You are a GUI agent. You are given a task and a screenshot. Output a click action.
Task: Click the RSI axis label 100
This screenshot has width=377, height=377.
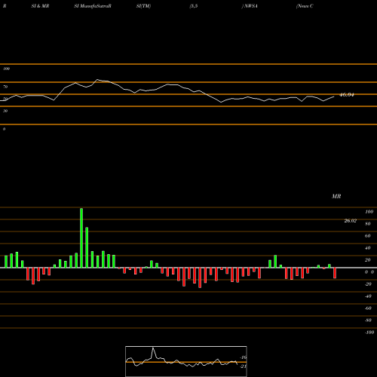pos(6,69)
